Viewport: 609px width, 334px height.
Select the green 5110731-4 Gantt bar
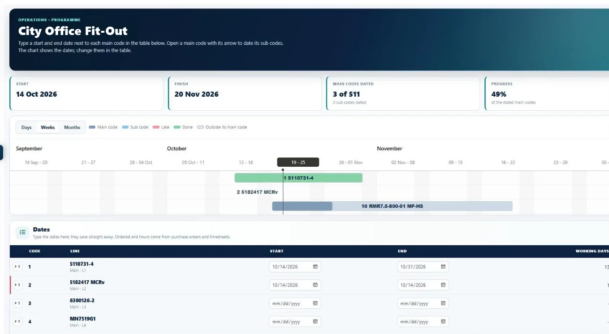(298, 178)
